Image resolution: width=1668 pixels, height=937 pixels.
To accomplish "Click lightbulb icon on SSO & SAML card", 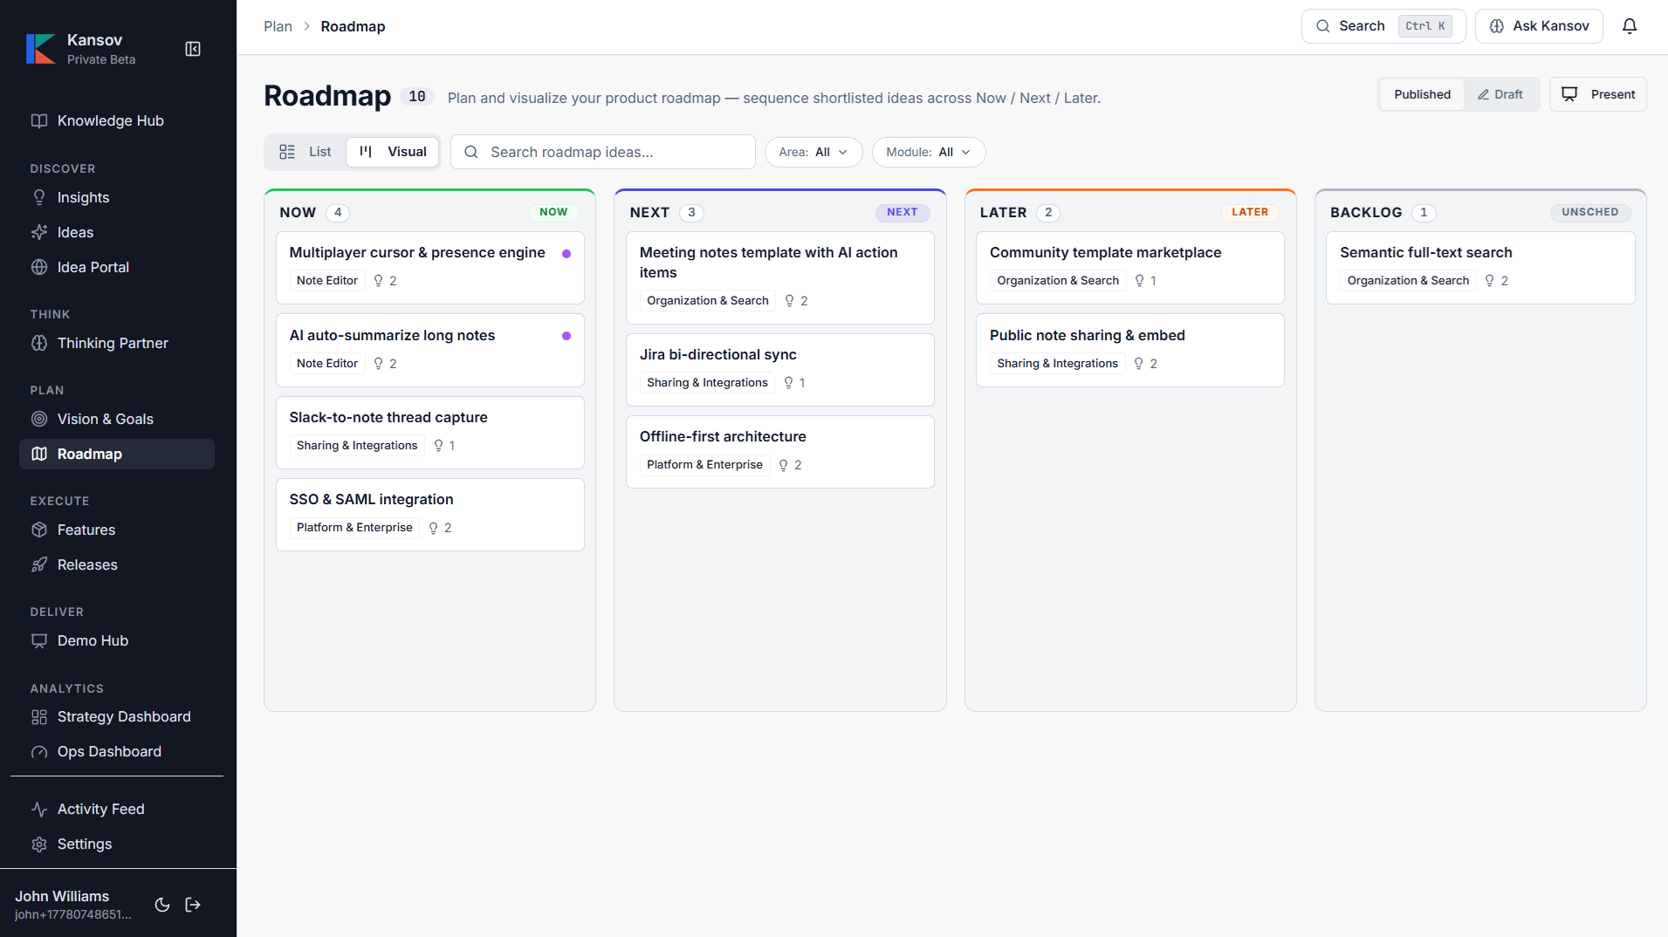I will click(433, 528).
